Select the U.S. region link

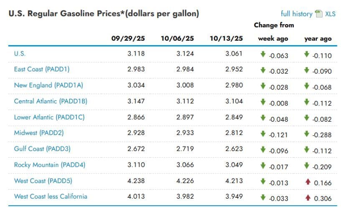point(20,54)
